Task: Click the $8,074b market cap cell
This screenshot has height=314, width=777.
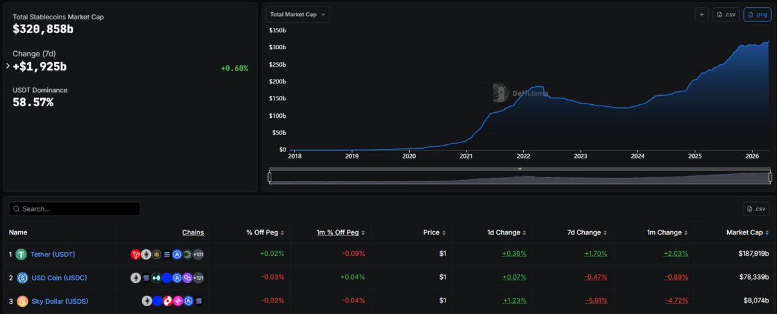Action: coord(756,300)
